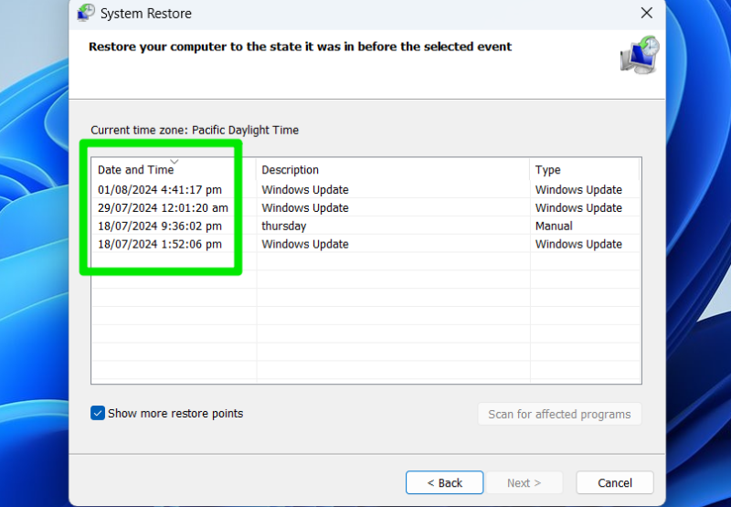Click Windows Update type in 01/08/2024 row

(578, 190)
